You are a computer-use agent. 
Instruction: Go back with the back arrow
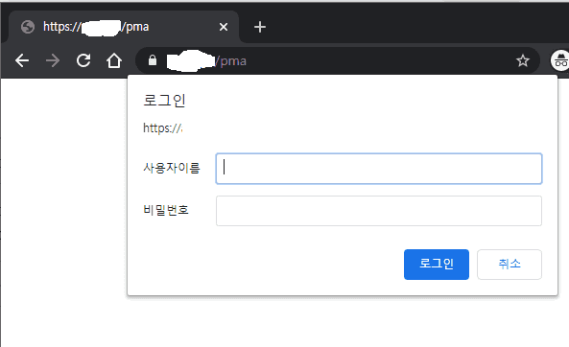coord(22,60)
